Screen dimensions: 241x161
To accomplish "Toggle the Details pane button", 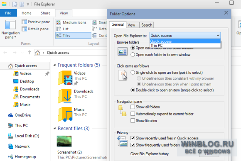I will 35,29.
